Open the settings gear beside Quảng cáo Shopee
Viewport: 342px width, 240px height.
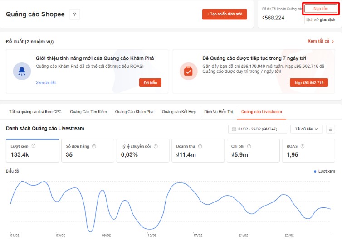pyautogui.click(x=74, y=14)
